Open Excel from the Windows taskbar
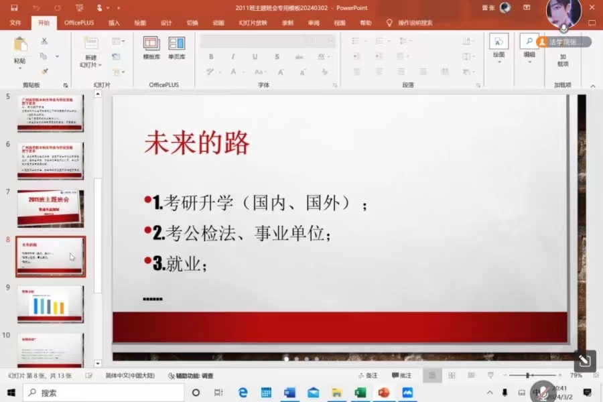603x402 pixels. [x=360, y=393]
